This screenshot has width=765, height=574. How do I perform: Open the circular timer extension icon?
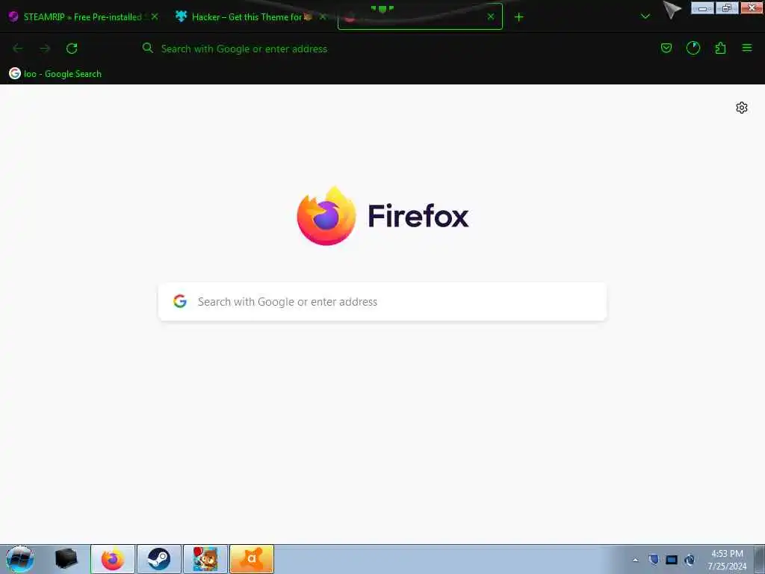pos(693,48)
